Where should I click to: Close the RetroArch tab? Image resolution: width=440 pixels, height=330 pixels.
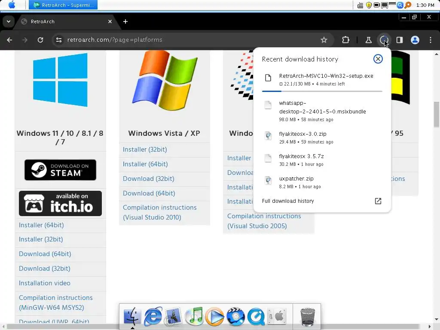110,21
